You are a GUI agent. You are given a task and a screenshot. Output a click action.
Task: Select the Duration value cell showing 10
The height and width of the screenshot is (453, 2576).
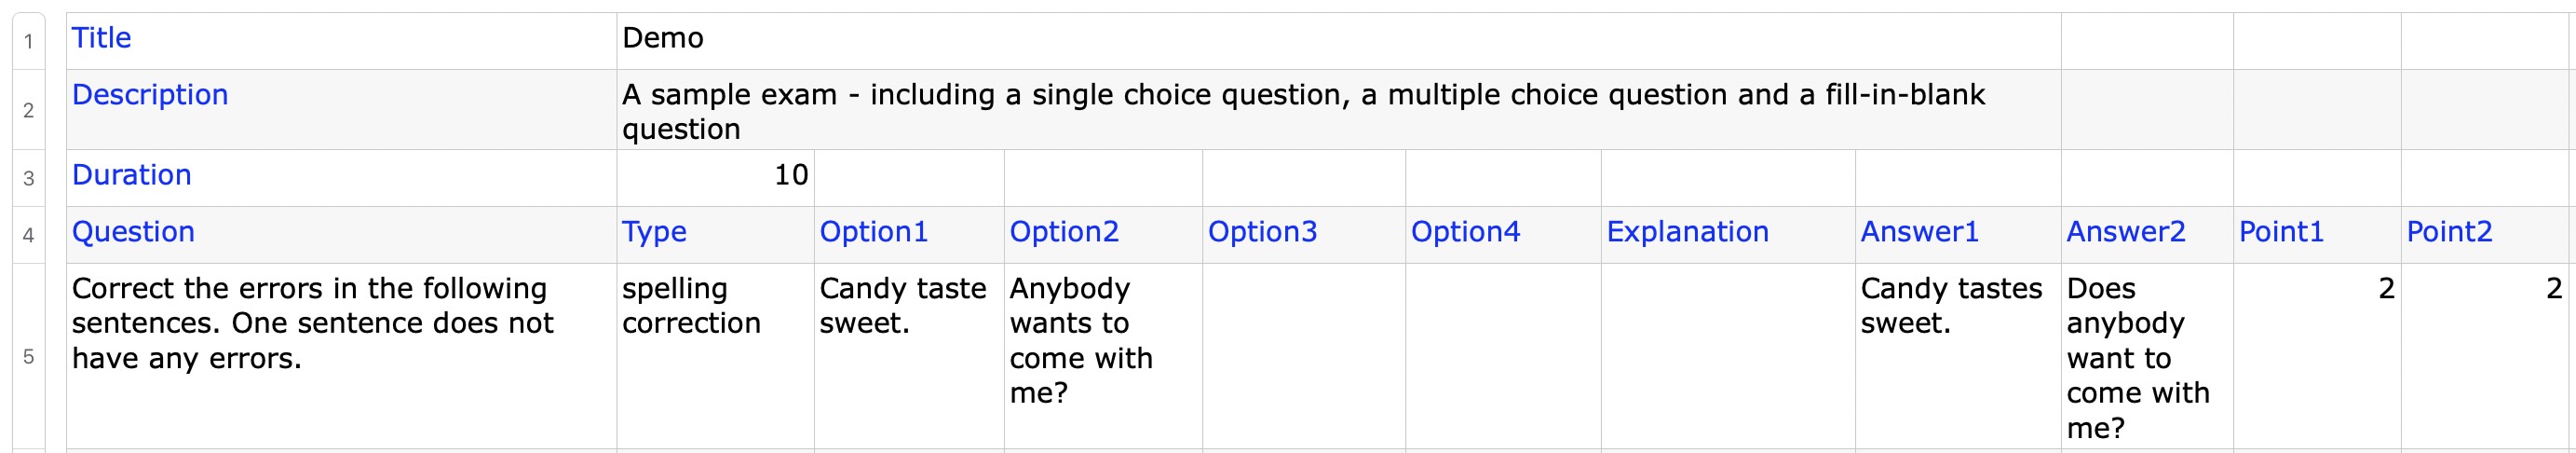(715, 176)
